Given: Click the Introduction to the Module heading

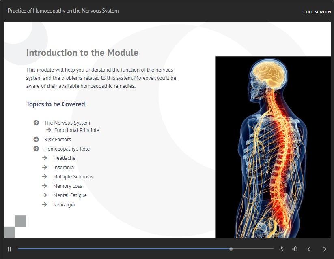Looking at the screenshot, I should point(82,53).
